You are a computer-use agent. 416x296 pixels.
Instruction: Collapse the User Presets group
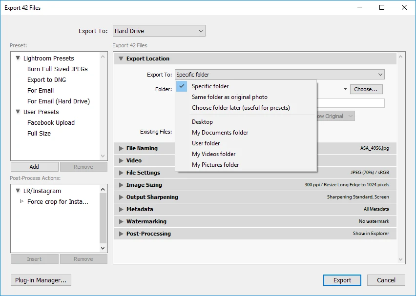tap(18, 112)
